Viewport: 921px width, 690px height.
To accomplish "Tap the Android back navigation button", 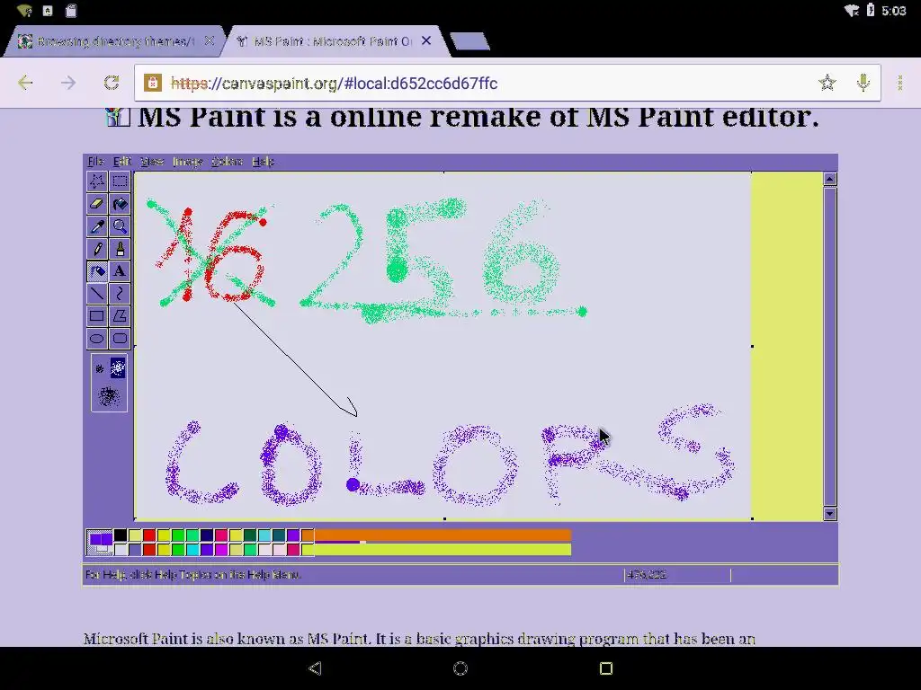I will tap(315, 668).
